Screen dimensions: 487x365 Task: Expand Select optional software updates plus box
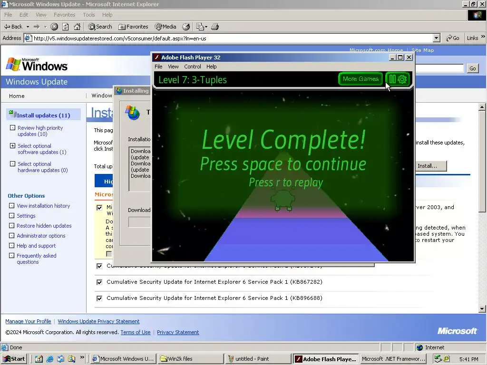12,145
